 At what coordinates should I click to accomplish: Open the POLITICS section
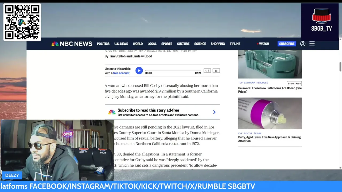[103, 44]
